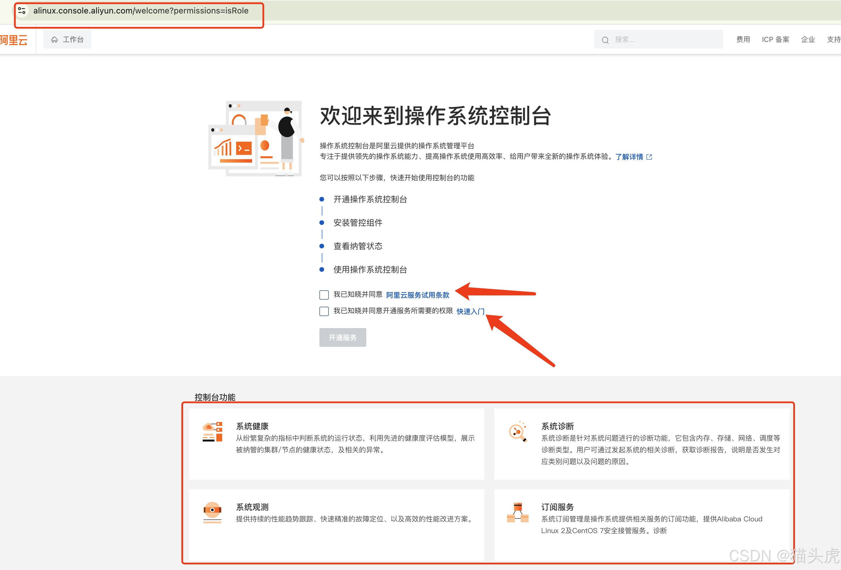
Task: Click the browser address bar URL
Action: pos(141,11)
